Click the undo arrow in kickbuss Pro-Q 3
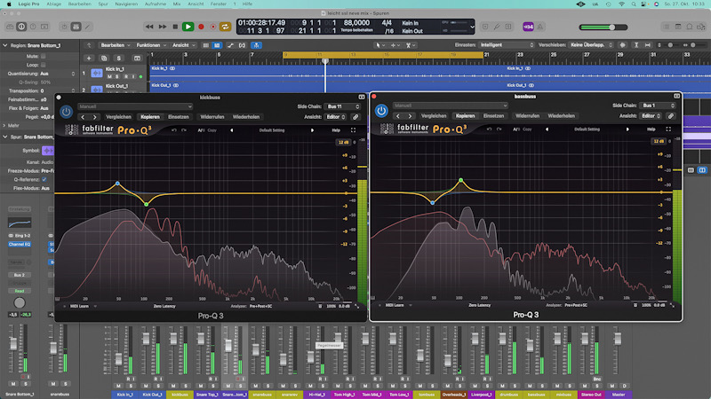The width and height of the screenshot is (711, 399). click(173, 130)
